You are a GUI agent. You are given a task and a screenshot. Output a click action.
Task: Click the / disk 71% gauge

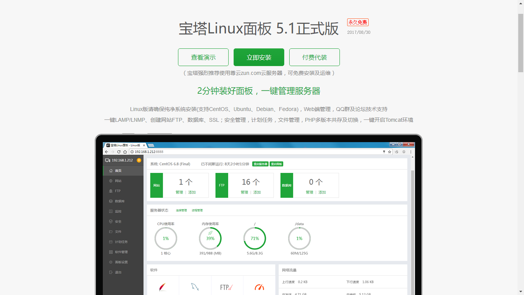[x=255, y=239]
